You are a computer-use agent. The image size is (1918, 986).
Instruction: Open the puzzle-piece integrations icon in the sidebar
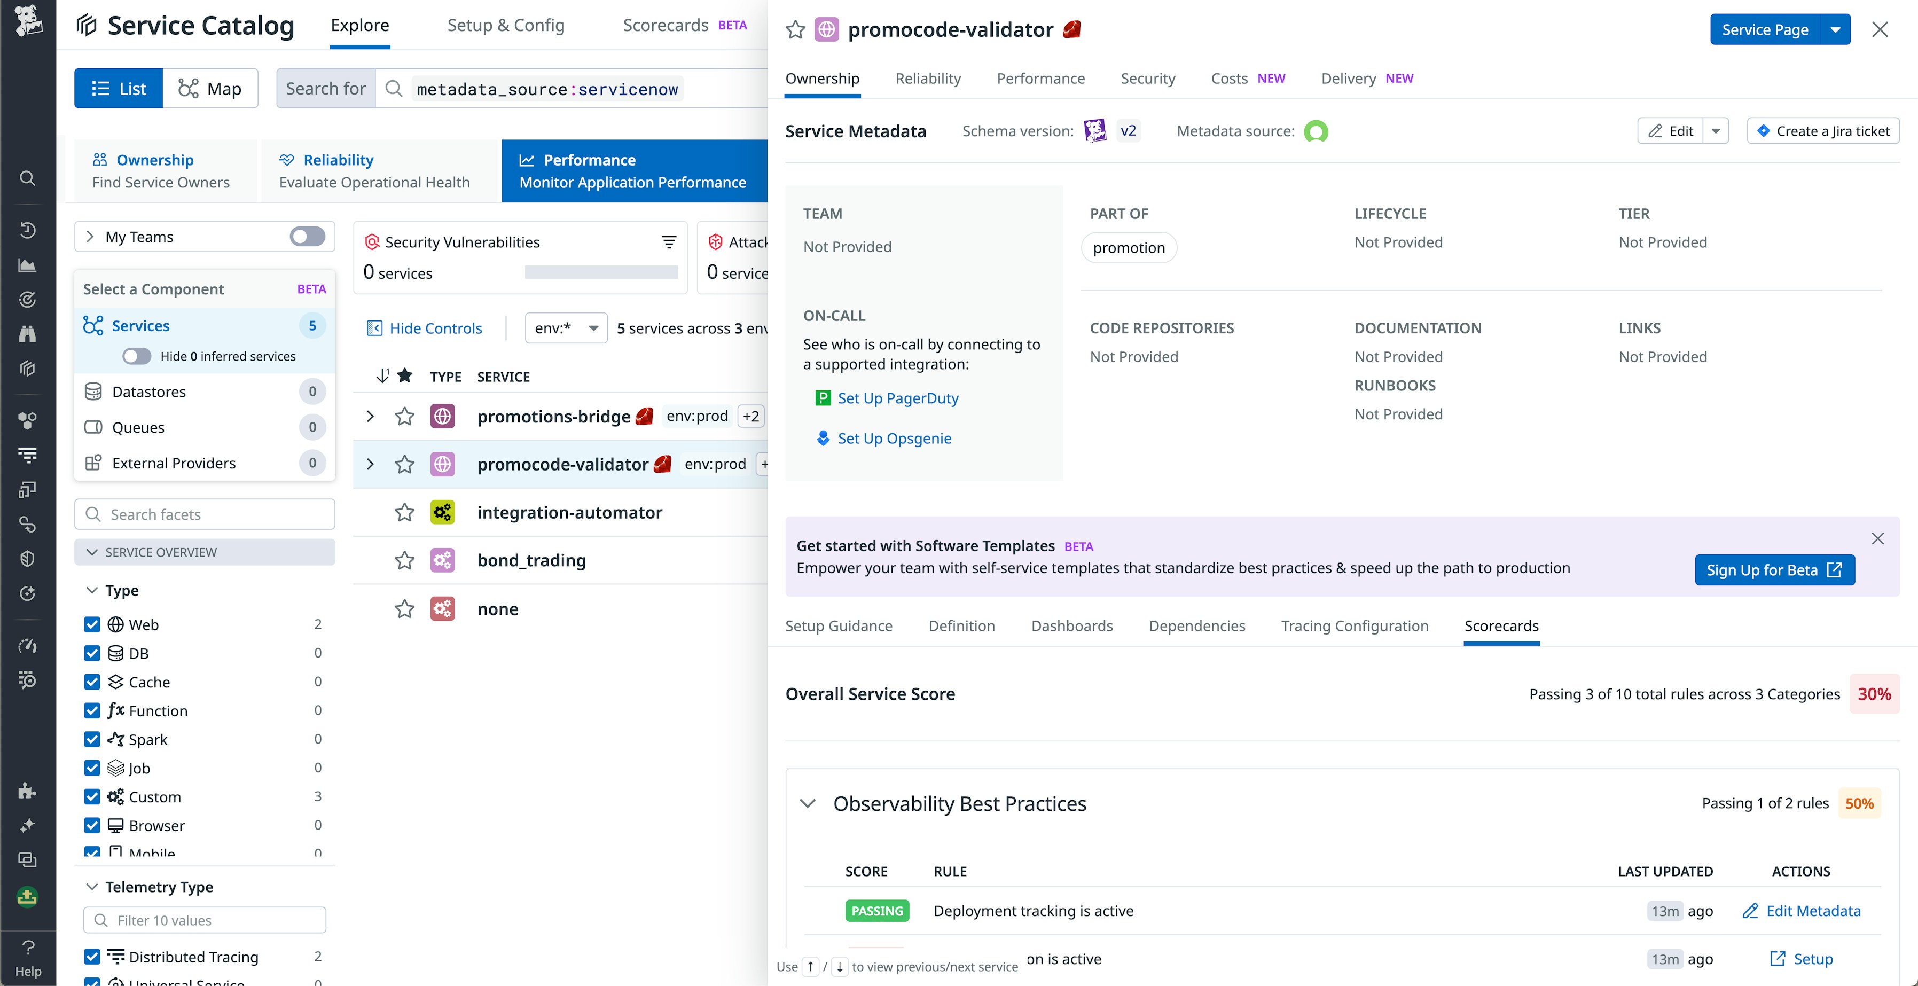pyautogui.click(x=28, y=791)
